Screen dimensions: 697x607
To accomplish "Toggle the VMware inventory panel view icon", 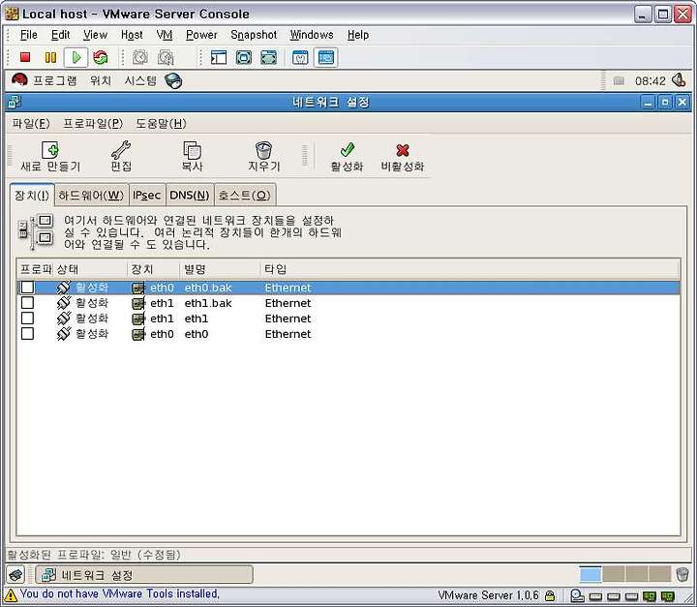I will pos(218,57).
